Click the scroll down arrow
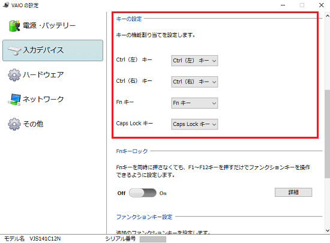The image size is (330, 243). click(327, 230)
